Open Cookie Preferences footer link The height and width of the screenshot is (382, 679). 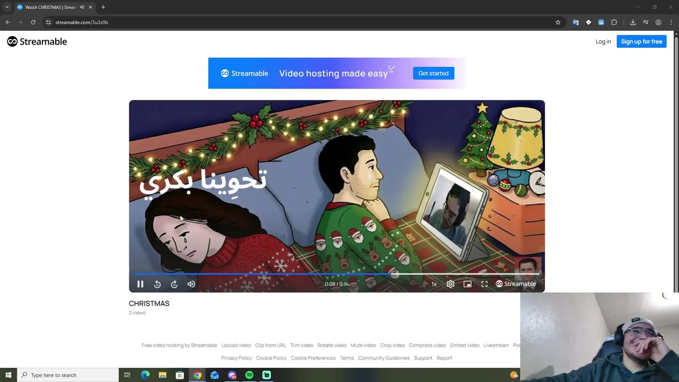point(313,358)
